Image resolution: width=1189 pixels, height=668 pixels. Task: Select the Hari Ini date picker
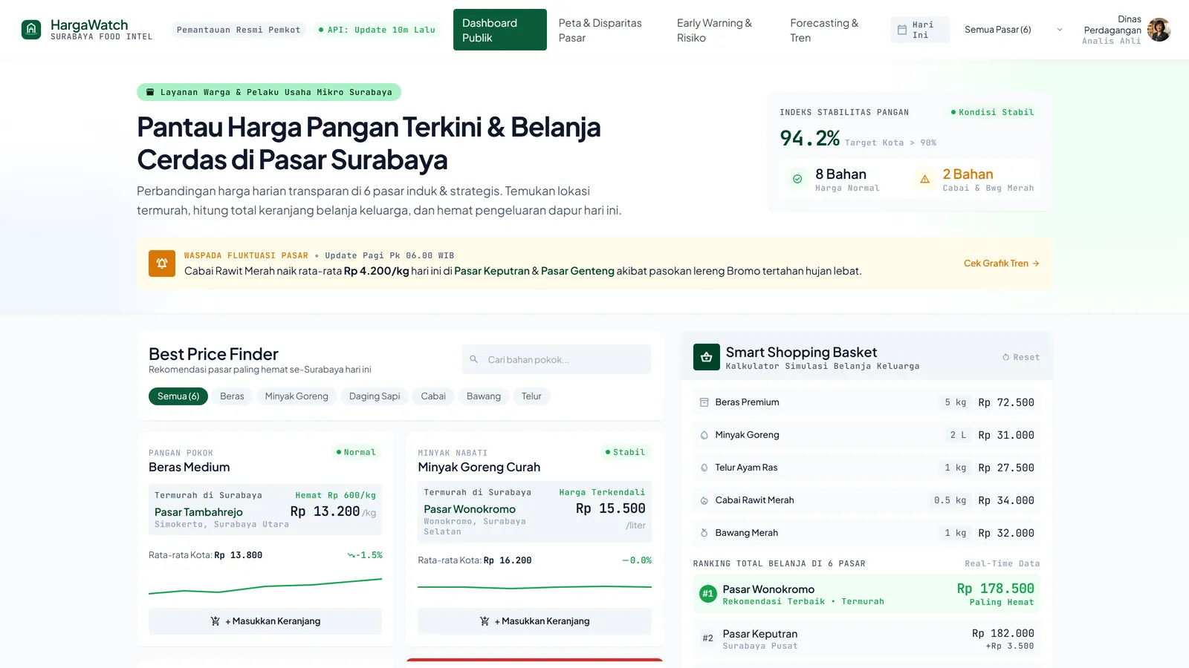pyautogui.click(x=920, y=30)
